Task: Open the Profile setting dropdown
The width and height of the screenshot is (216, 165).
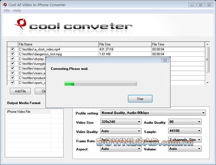Action: [153, 113]
